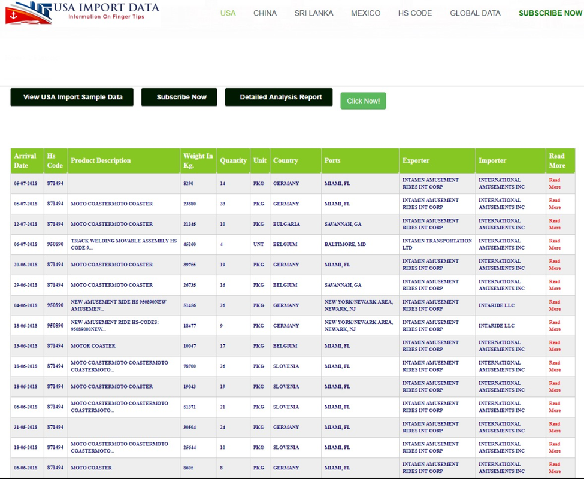584x479 pixels.
Task: Open Read More for weight 51371 row
Action: pos(555,407)
